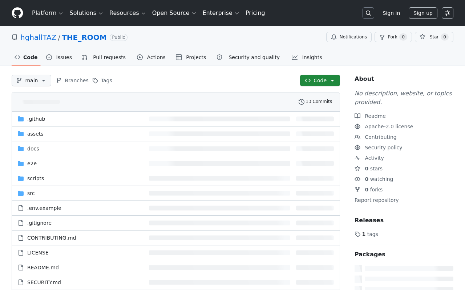Screen dimensions: 465x290
Task: Open the CONTRIBUTING.md file name
Action: pyautogui.click(x=52, y=238)
